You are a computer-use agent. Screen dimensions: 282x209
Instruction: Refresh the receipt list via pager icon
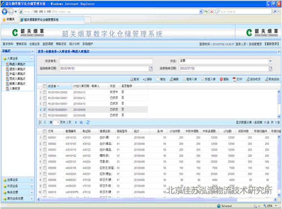pos(88,122)
